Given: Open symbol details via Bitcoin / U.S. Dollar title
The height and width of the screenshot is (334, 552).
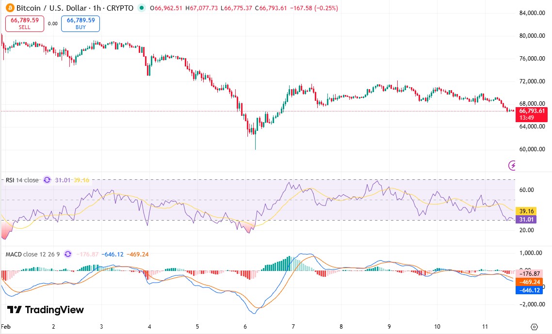Looking at the screenshot, I should [53, 8].
